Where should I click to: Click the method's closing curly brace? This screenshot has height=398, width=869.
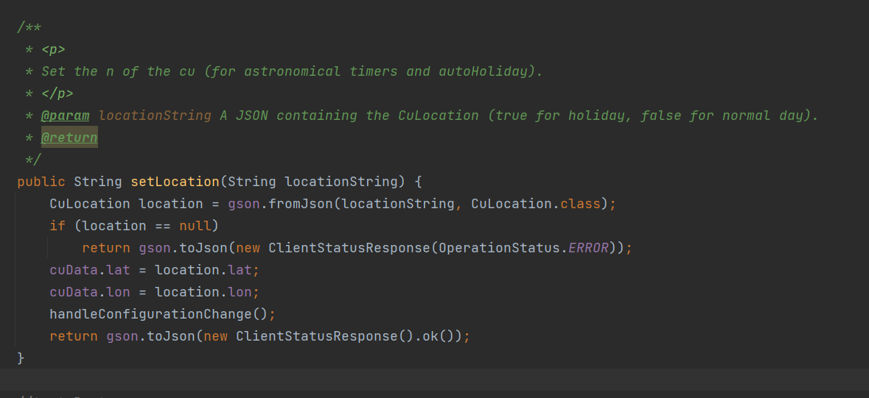coord(21,358)
